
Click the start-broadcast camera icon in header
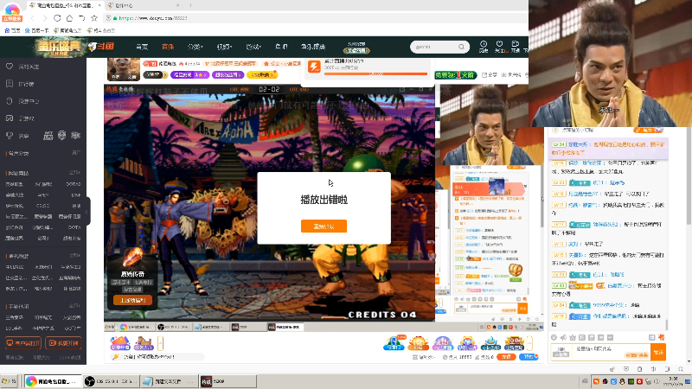pyautogui.click(x=515, y=47)
